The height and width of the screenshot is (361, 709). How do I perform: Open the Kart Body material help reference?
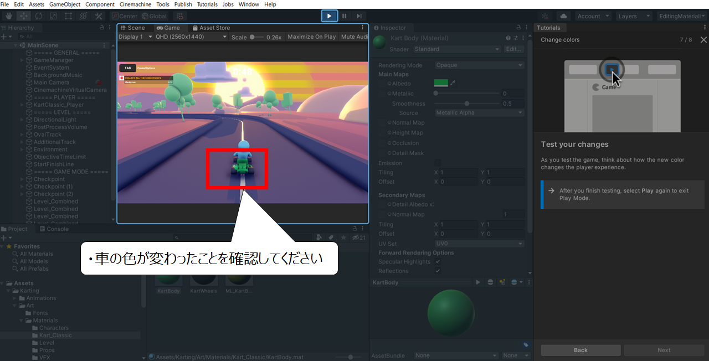click(x=508, y=38)
